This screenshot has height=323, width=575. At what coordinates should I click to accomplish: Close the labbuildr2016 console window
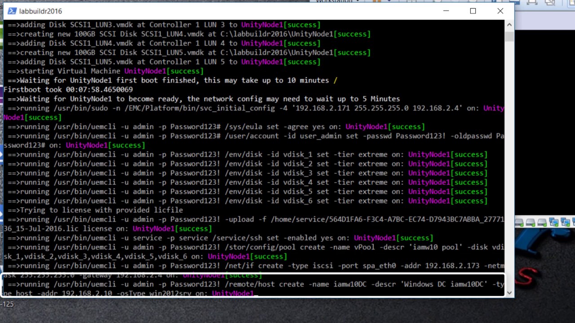pyautogui.click(x=500, y=11)
